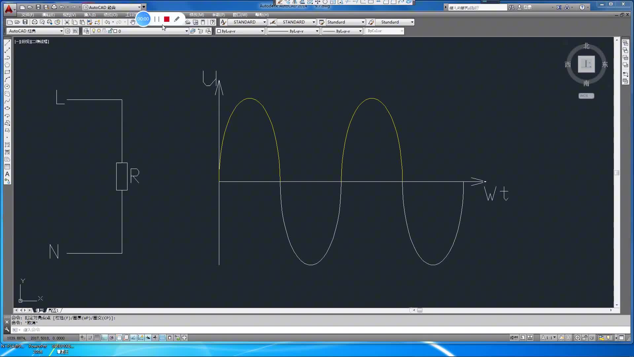Click the Save floppy icon in standard toolbar

(x=25, y=22)
